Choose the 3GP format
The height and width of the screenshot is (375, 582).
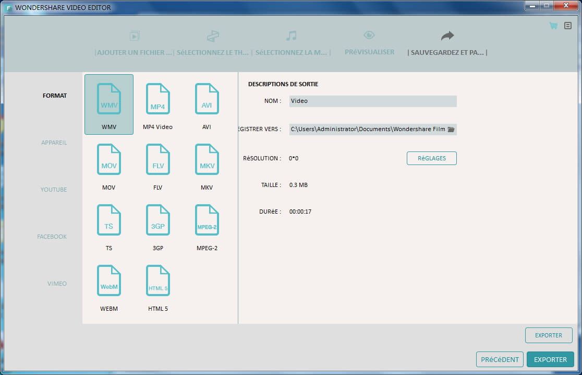coord(157,220)
